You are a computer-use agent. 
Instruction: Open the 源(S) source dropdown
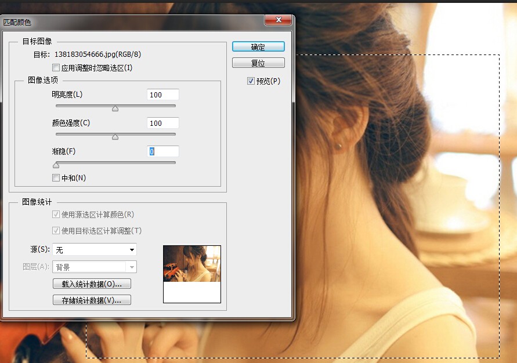[95, 250]
